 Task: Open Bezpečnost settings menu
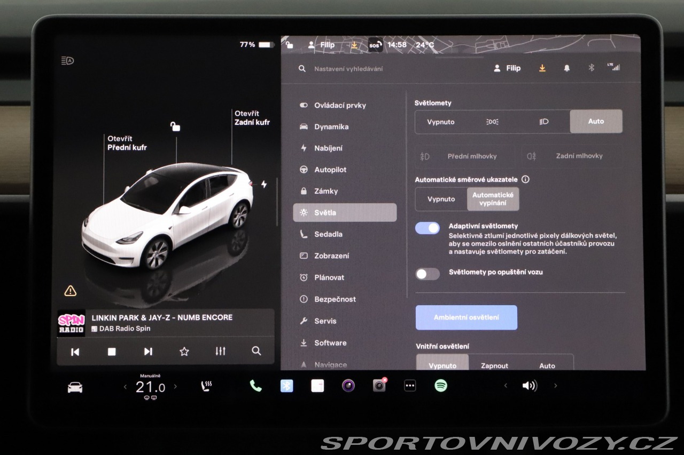tap(345, 299)
